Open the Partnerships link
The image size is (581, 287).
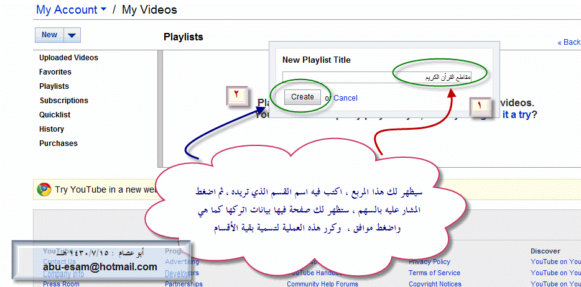point(184,284)
